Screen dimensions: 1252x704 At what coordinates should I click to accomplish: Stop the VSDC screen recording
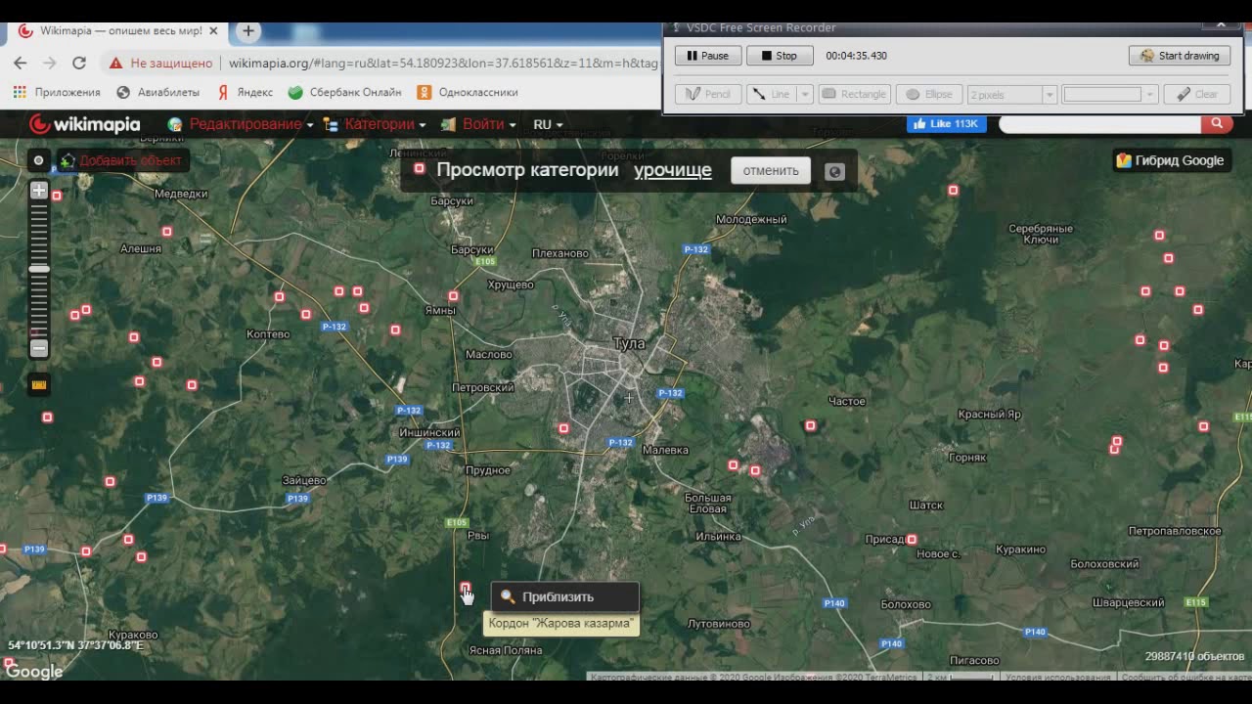(780, 56)
